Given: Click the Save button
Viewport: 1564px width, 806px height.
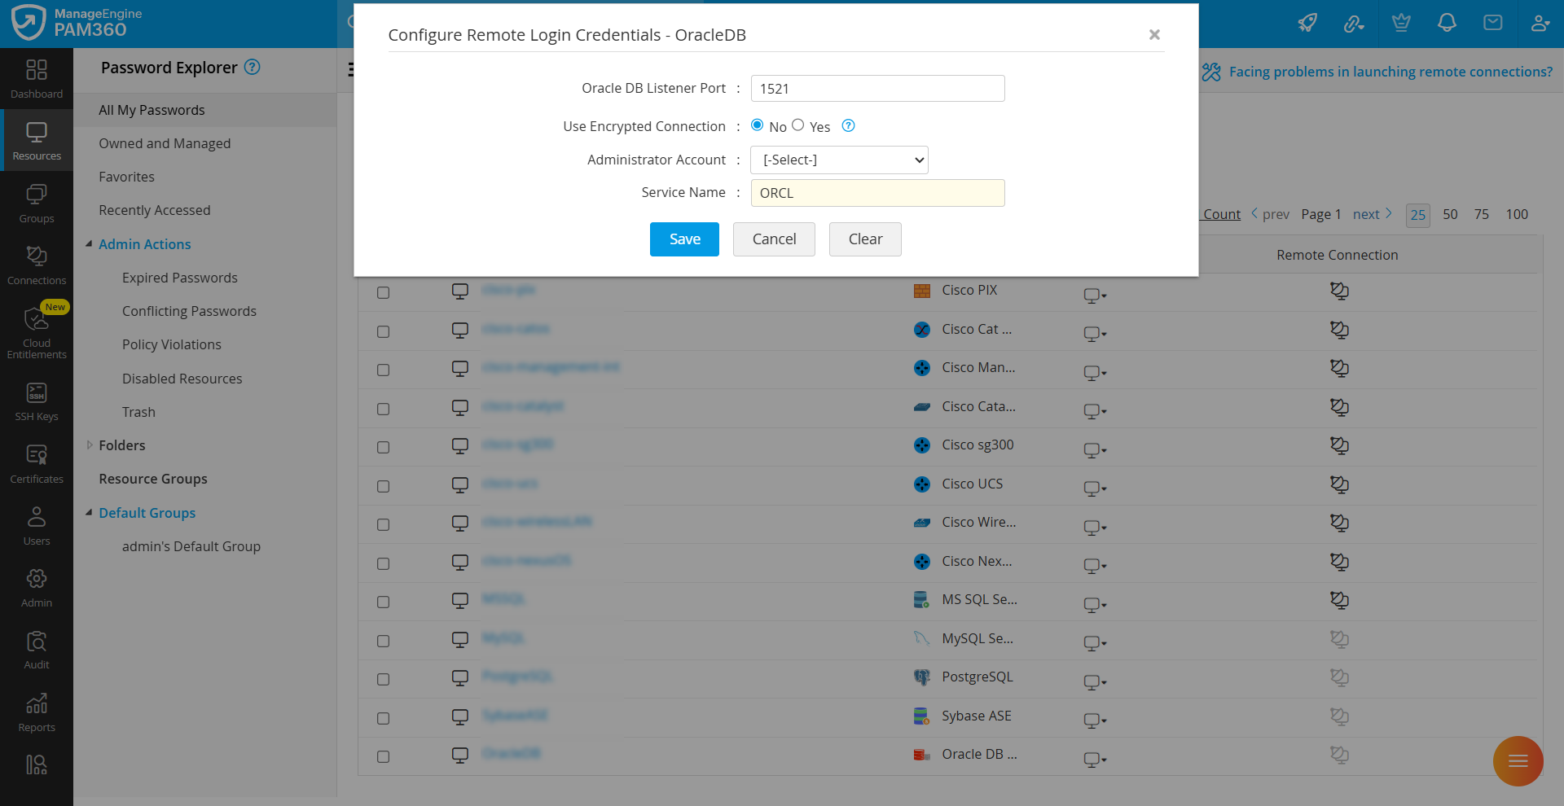Looking at the screenshot, I should [684, 239].
